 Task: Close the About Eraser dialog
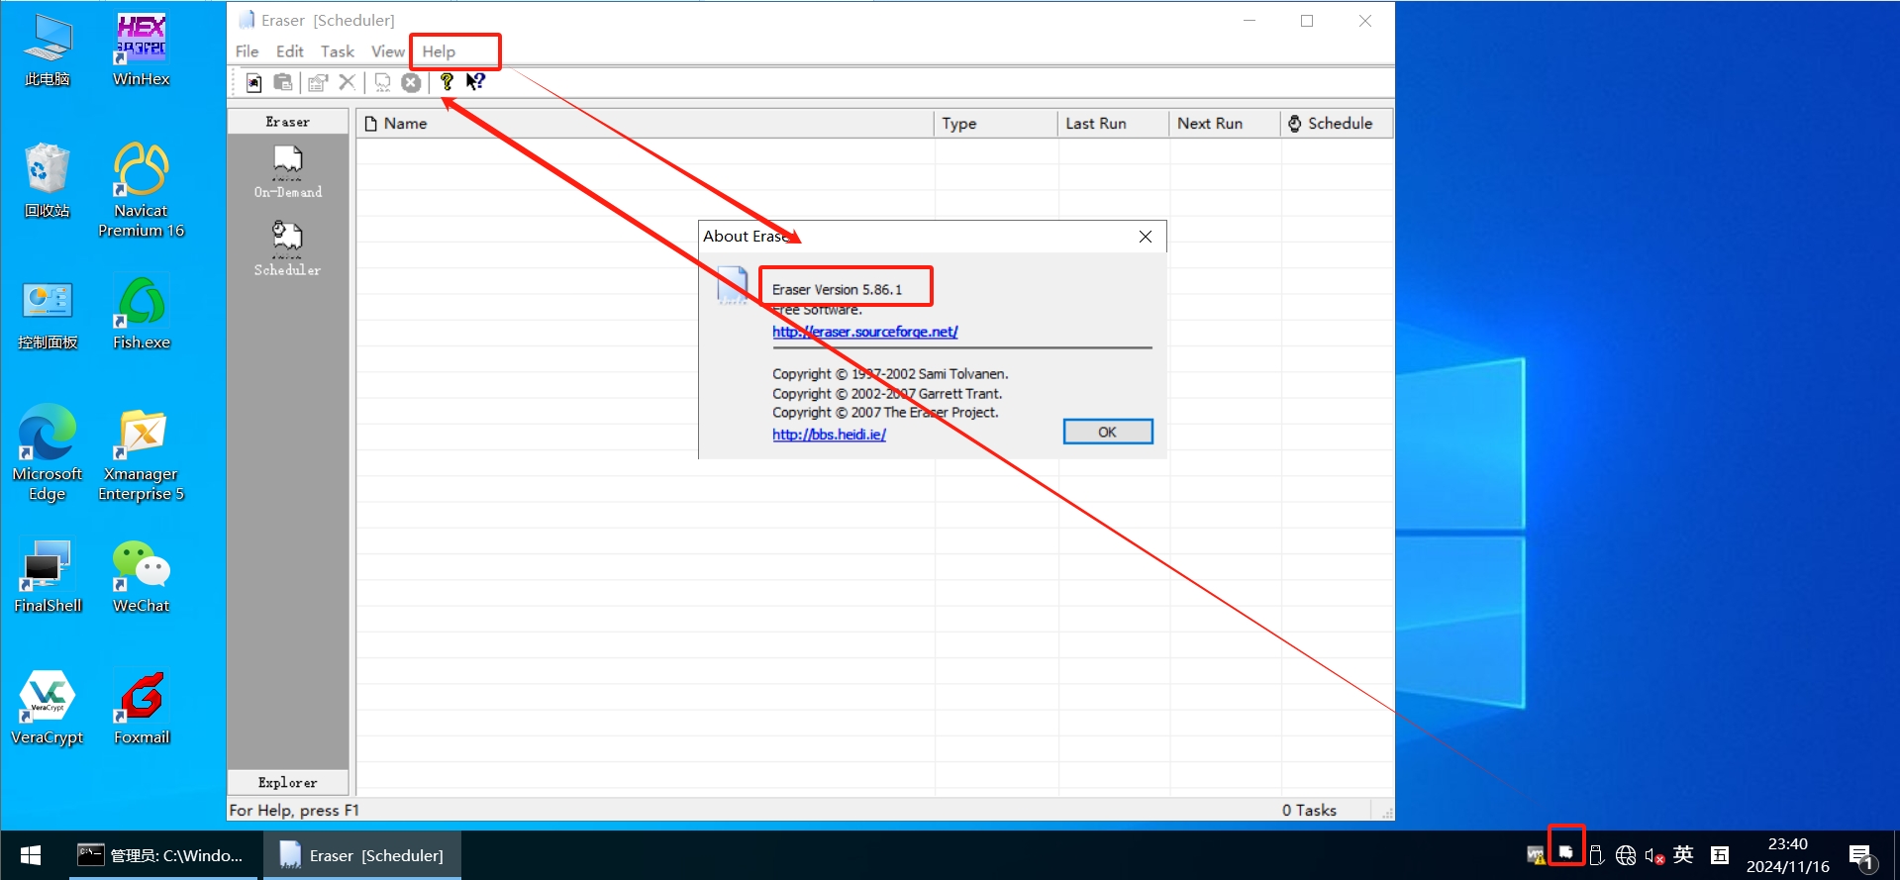[1146, 237]
